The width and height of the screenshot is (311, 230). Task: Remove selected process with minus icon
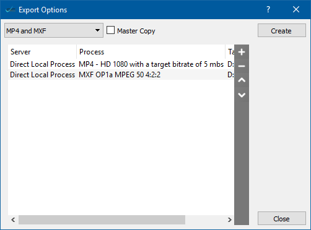pyautogui.click(x=242, y=66)
